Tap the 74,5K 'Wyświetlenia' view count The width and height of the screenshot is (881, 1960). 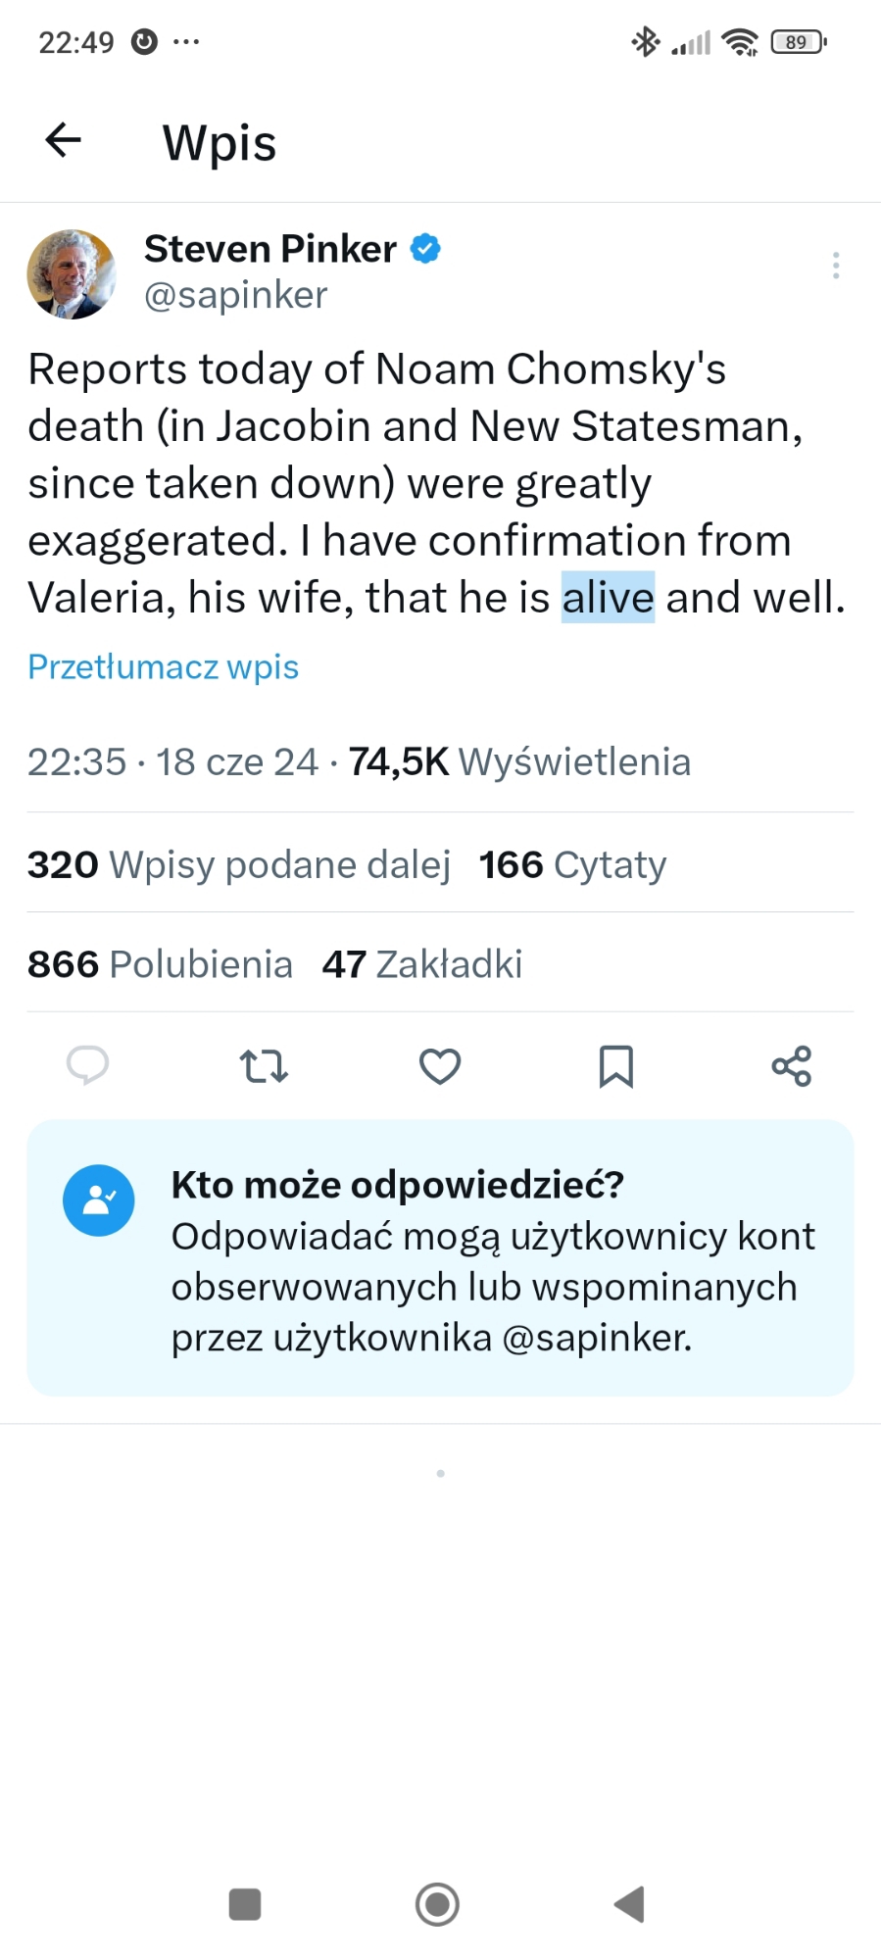pos(519,761)
